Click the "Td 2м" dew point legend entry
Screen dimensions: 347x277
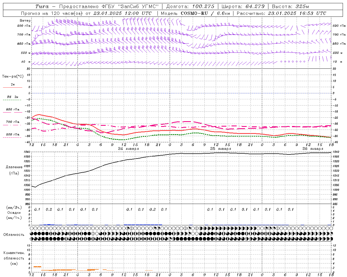tap(13, 97)
